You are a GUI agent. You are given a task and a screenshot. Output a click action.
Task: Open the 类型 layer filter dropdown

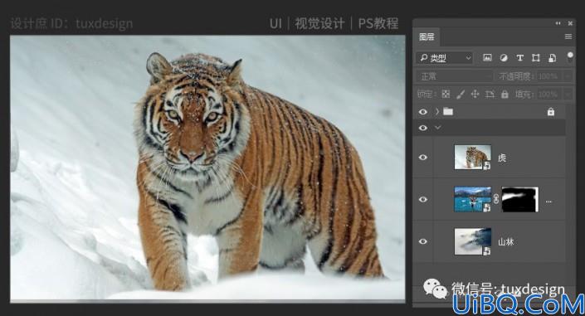tap(445, 58)
